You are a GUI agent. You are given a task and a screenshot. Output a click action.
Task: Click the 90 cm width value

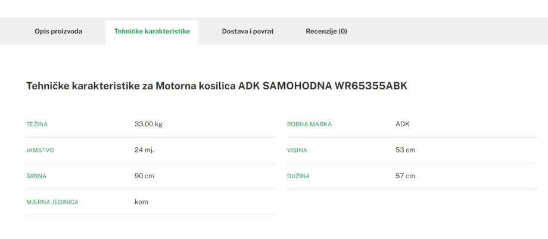coord(145,176)
